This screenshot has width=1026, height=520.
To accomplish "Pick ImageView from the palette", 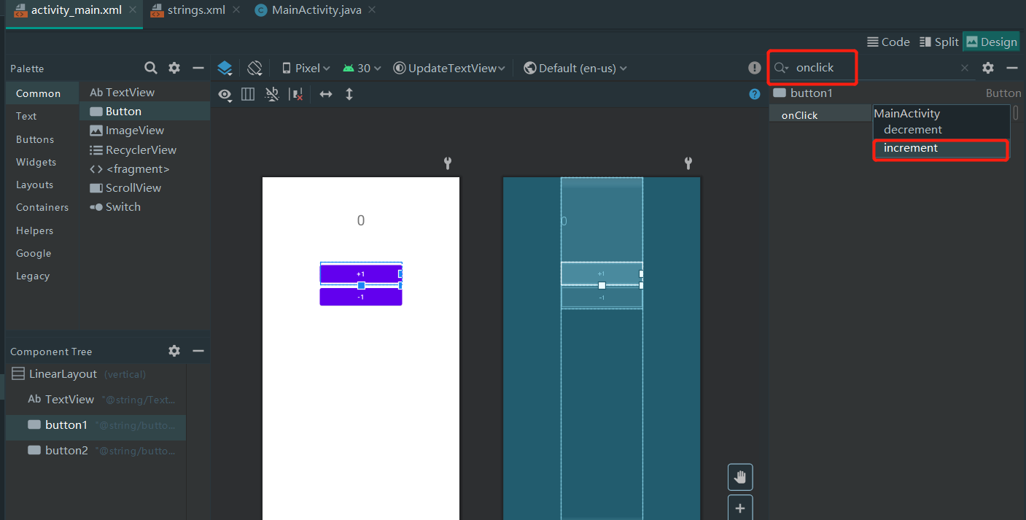I will [144, 130].
